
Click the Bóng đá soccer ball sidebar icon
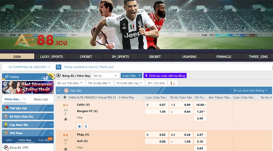click(6, 148)
